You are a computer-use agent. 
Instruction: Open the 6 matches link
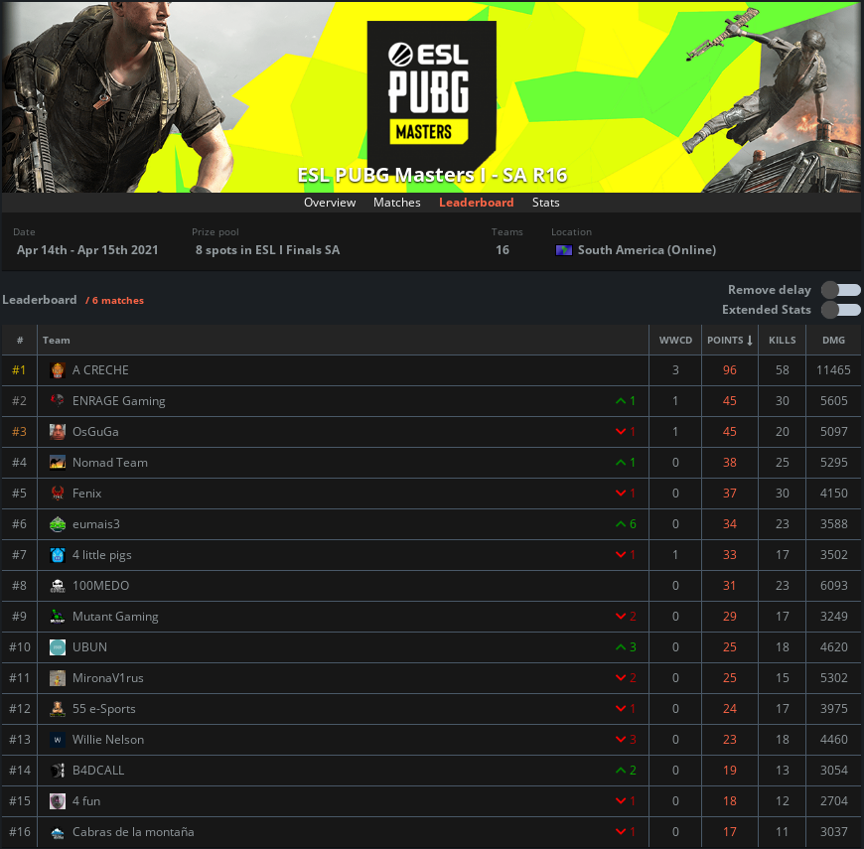[115, 299]
